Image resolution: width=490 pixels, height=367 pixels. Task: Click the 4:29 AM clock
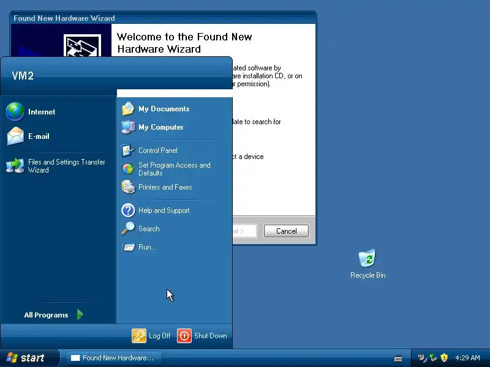click(x=467, y=358)
